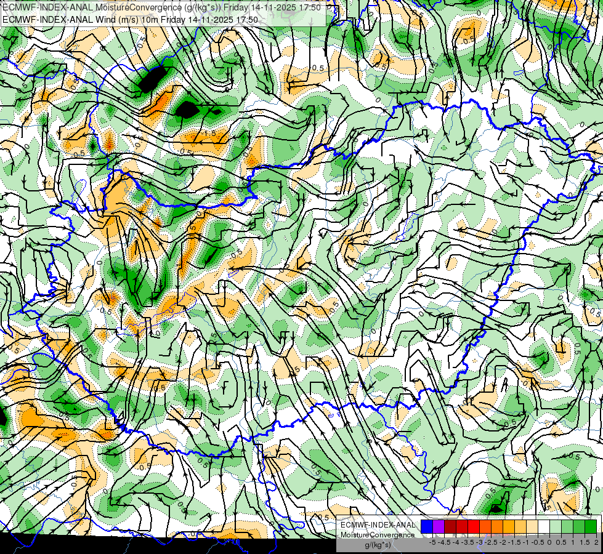
Task: Click the legend swatch ending at the -3 tick
Action: point(474,526)
